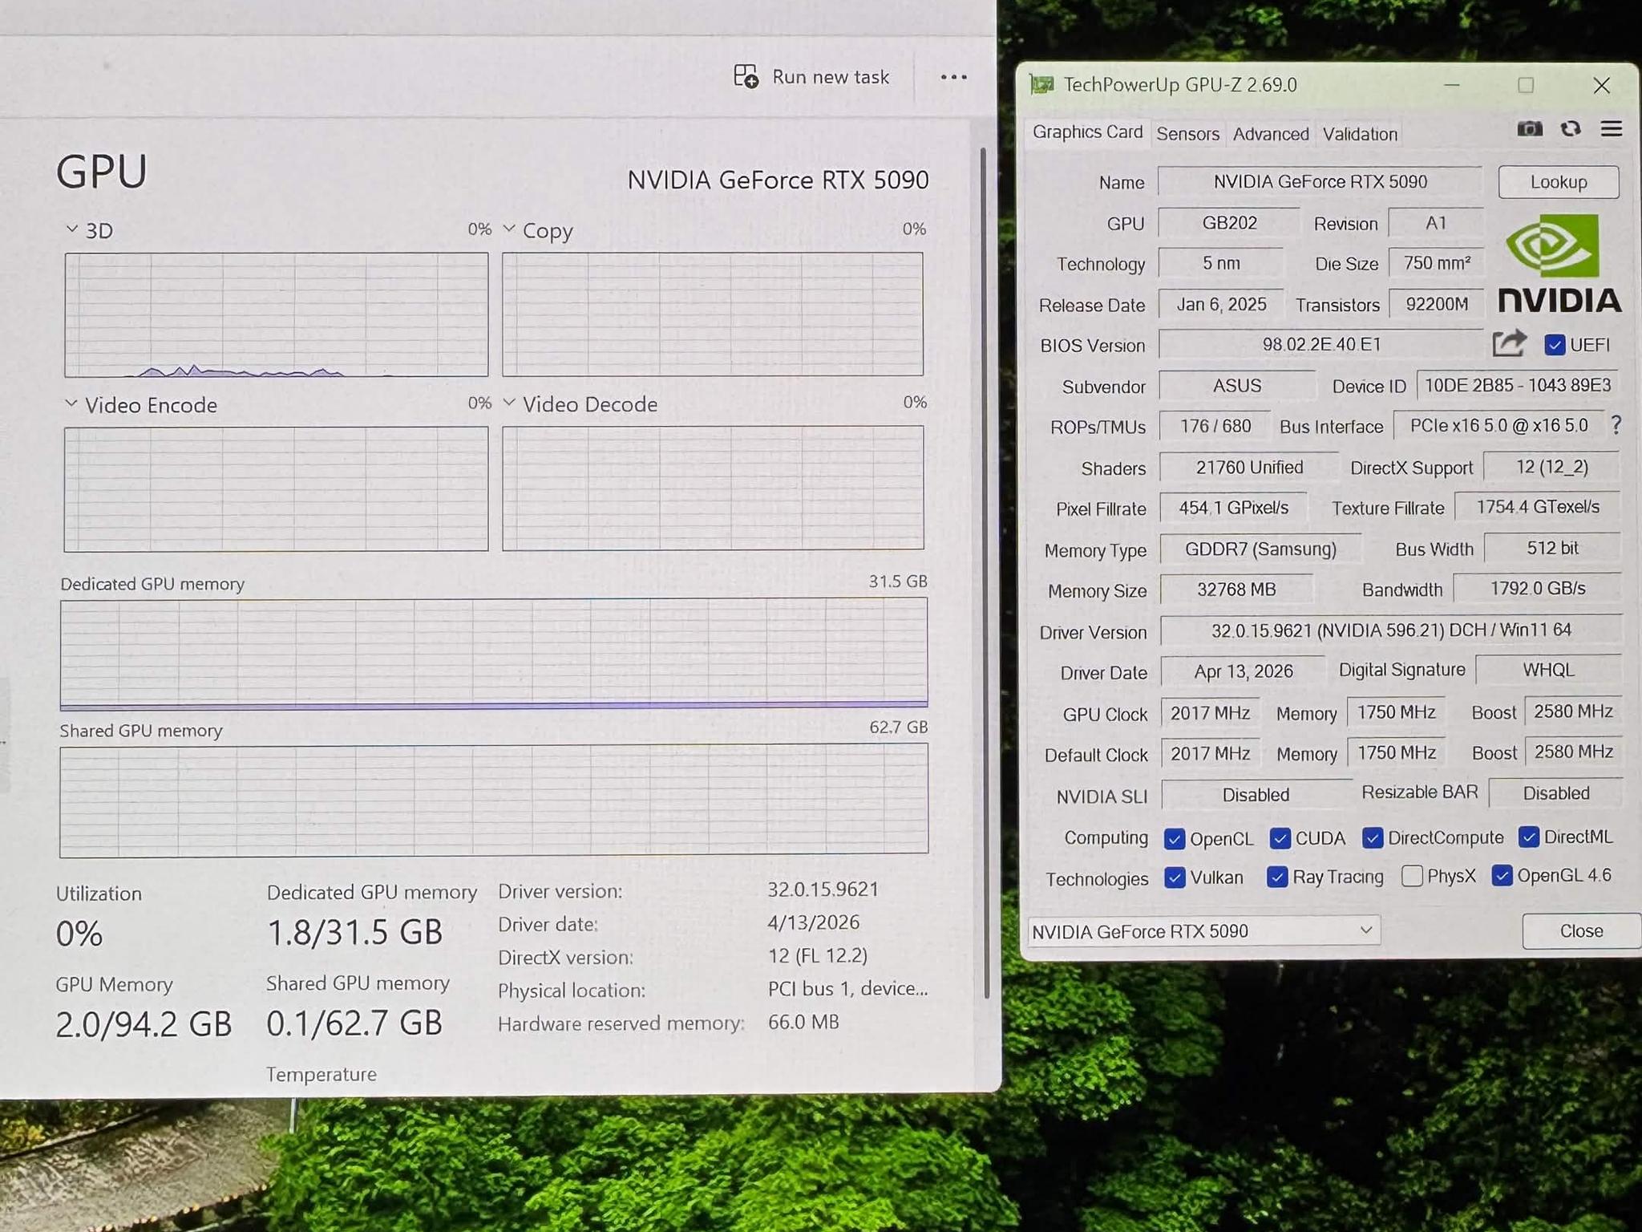Open the Video Encode graph dropdown
This screenshot has height=1232, width=1642.
pyautogui.click(x=71, y=403)
